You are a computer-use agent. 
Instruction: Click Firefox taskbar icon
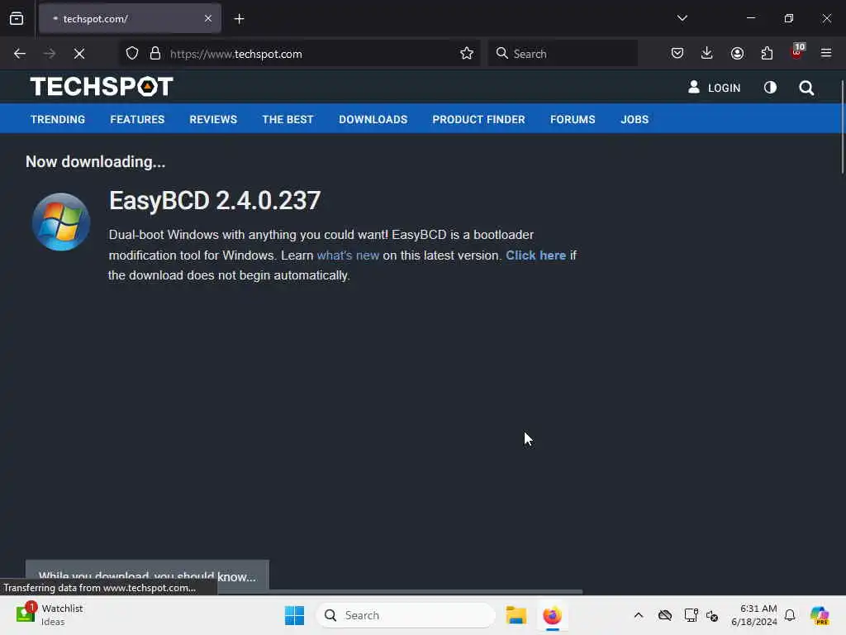[x=553, y=615]
